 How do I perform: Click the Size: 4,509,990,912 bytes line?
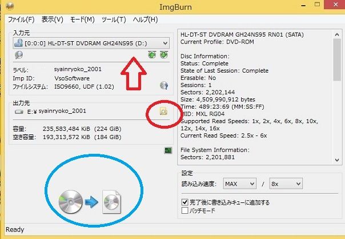click(218, 99)
